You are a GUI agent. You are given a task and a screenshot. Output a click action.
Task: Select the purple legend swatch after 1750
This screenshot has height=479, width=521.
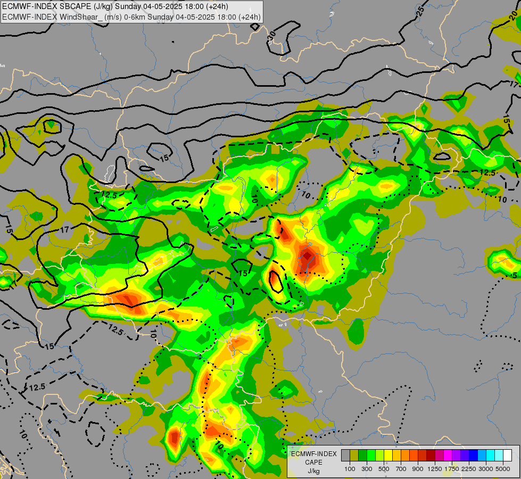456,456
